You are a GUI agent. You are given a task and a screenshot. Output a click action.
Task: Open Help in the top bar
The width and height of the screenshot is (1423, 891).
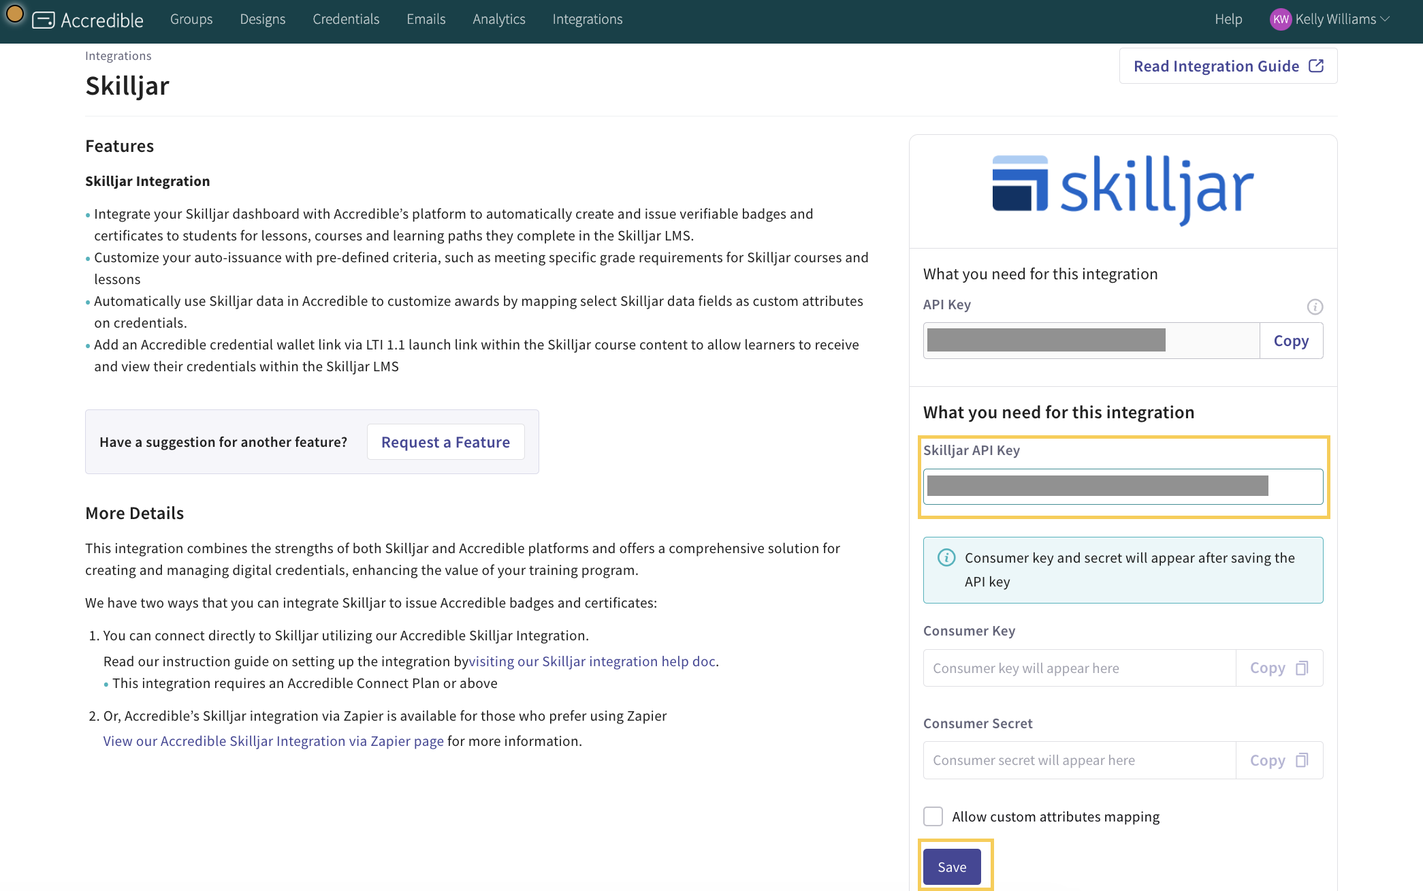[x=1228, y=19]
